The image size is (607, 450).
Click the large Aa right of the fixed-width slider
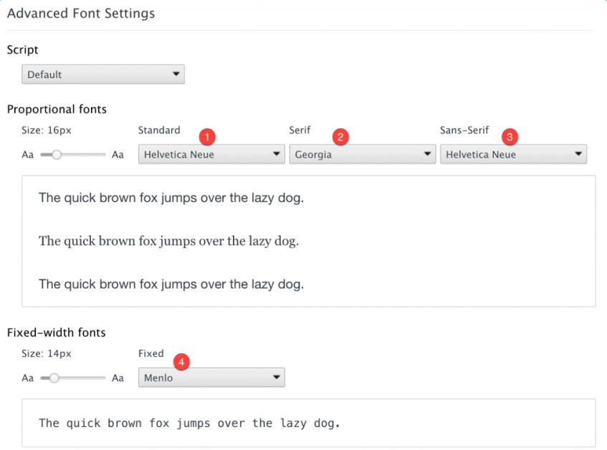pyautogui.click(x=118, y=378)
